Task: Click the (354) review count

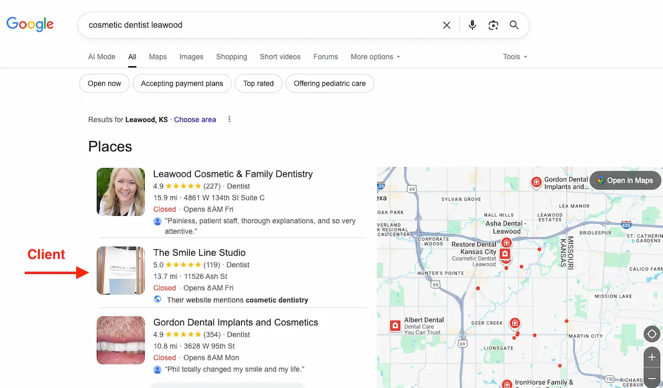Action: (x=212, y=334)
